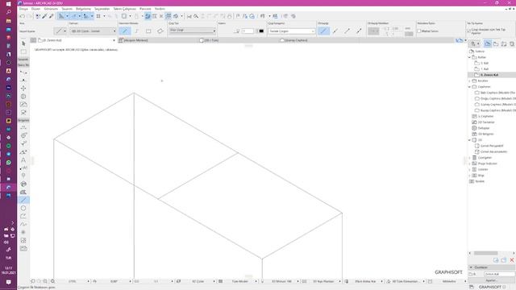Image resolution: width=516 pixels, height=290 pixels.
Task: Click the red delete X in Navigator
Action: pos(512,260)
